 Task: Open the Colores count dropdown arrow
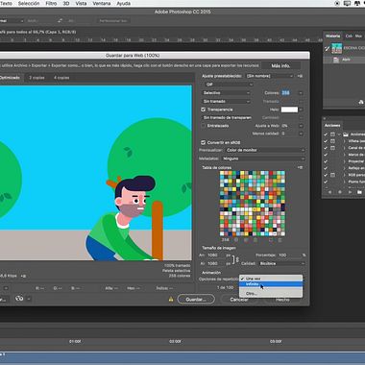click(x=301, y=93)
